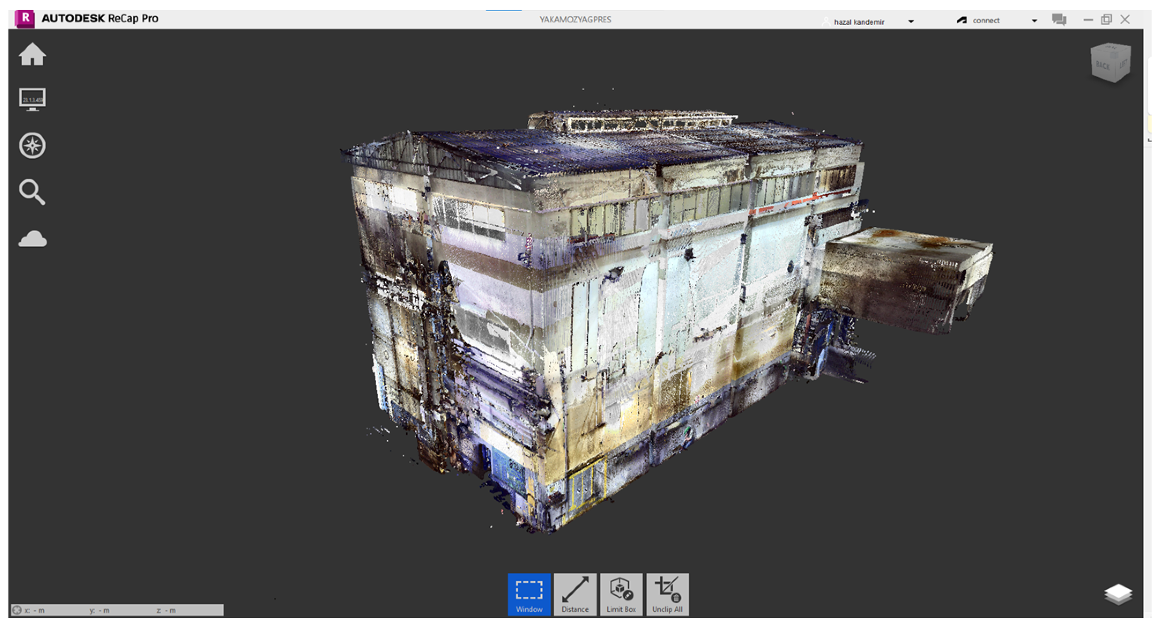Viewport: 1160px width, 628px height.
Task: Click the hazal kandemir user name
Action: [859, 22]
